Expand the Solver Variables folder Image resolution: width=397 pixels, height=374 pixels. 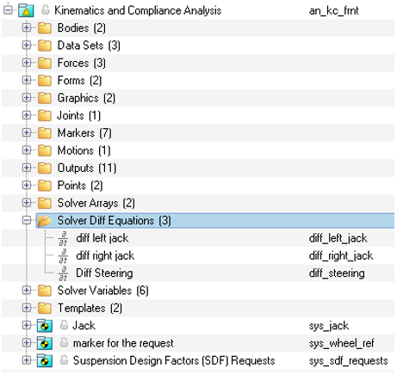click(x=27, y=291)
